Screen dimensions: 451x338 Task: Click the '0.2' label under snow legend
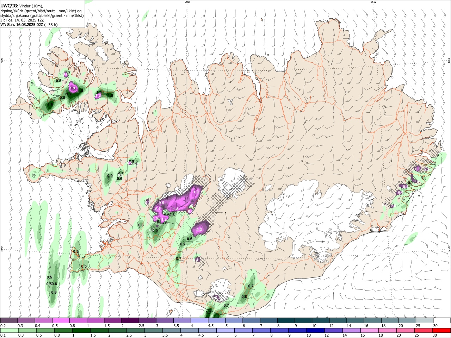[x=3, y=326]
